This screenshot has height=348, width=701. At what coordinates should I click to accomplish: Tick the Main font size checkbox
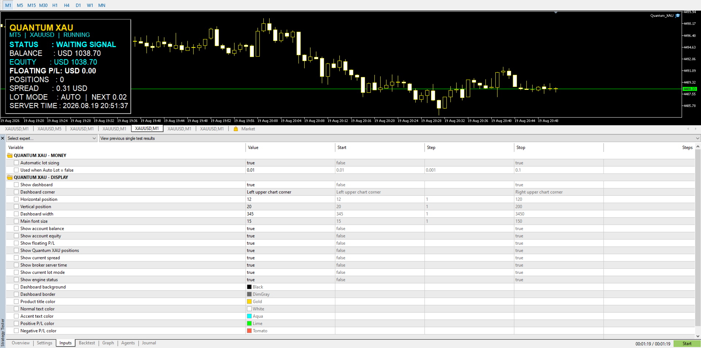coord(16,221)
